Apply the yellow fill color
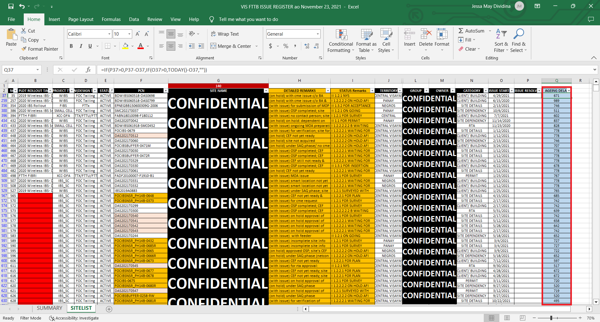The width and height of the screenshot is (600, 322). click(x=126, y=46)
